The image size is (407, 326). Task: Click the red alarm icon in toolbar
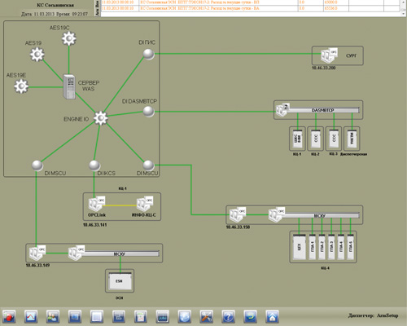pos(9,316)
